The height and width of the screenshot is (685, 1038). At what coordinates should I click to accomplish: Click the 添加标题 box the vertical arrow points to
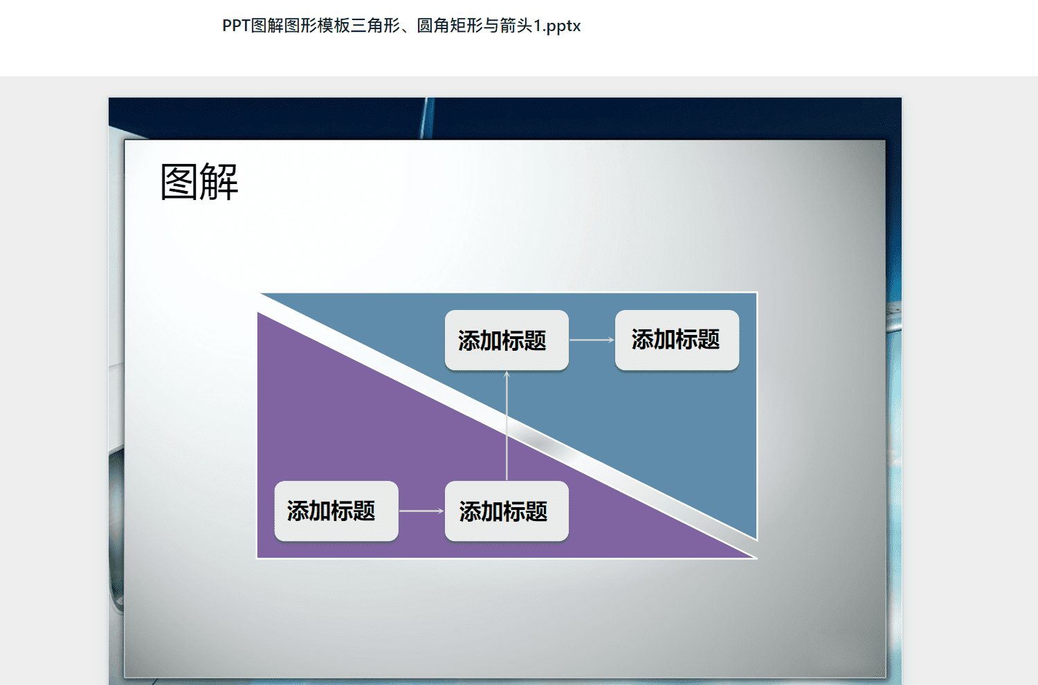[x=507, y=340]
